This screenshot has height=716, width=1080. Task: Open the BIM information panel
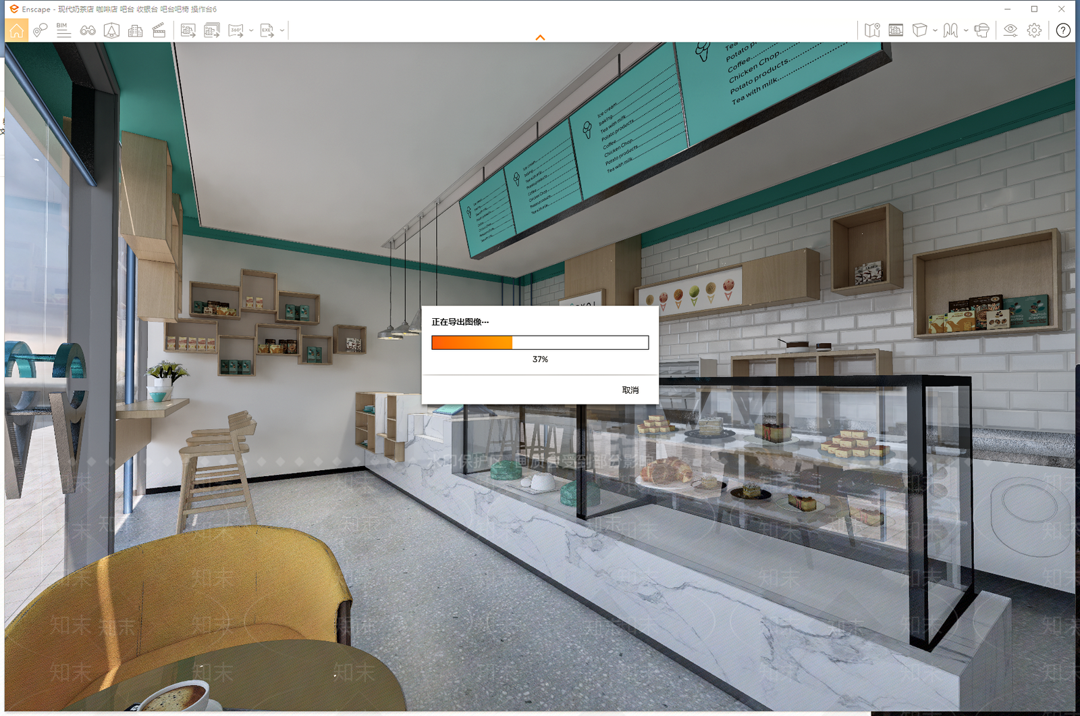pos(63,30)
